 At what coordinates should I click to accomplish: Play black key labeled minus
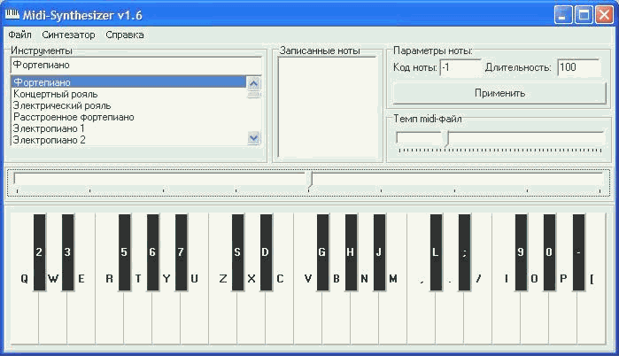579,252
